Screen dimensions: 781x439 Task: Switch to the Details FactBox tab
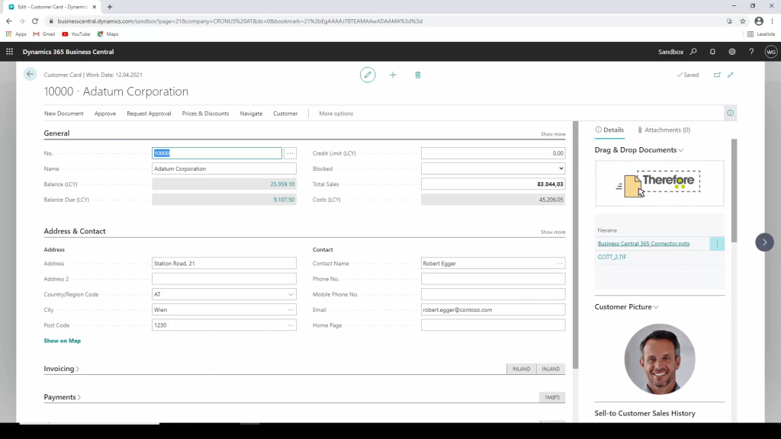tap(609, 130)
